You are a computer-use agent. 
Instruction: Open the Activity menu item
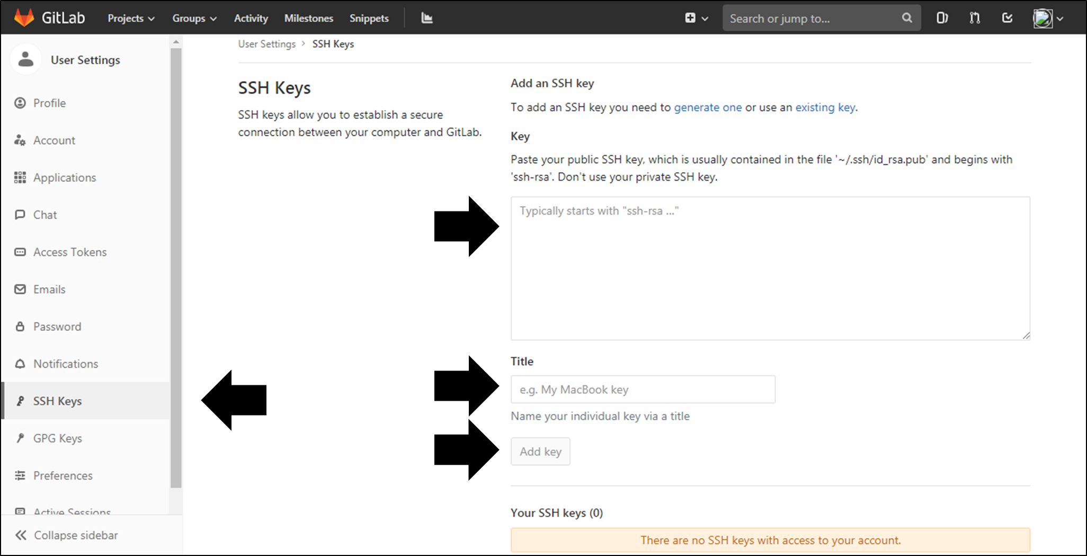pyautogui.click(x=251, y=18)
